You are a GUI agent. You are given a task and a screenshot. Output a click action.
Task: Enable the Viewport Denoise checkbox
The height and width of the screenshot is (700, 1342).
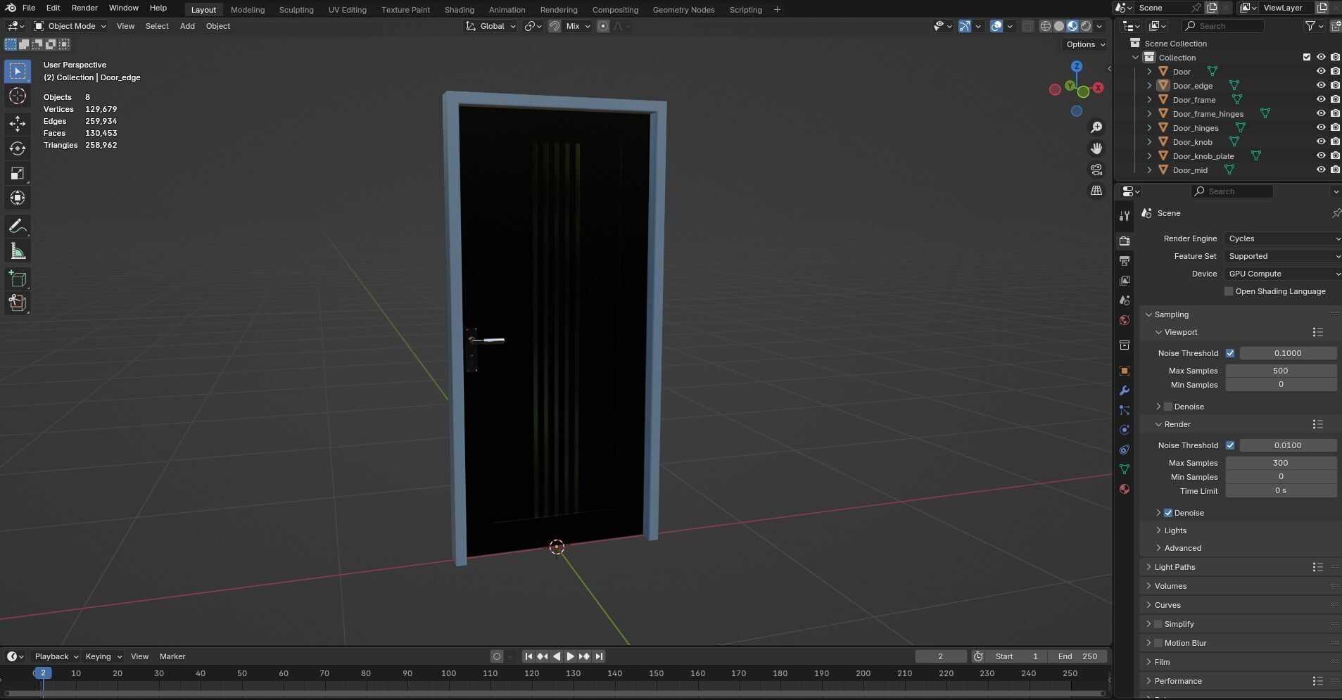point(1168,407)
